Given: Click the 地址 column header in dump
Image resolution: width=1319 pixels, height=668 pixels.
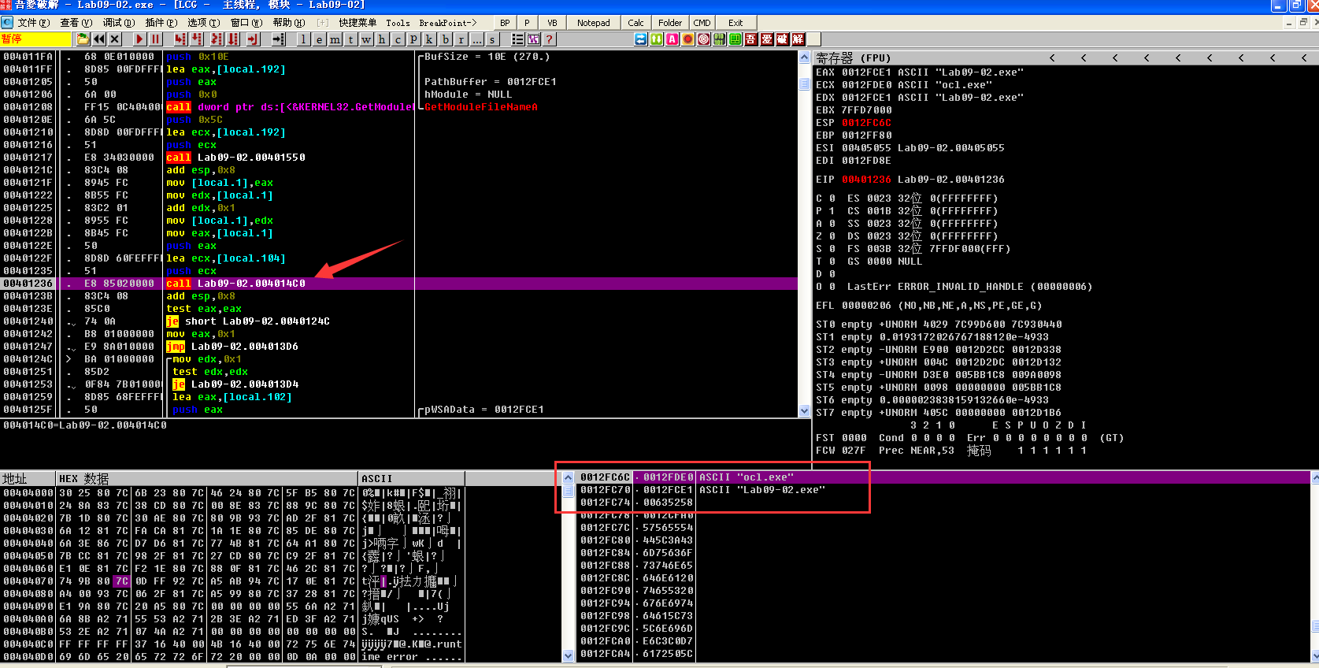Looking at the screenshot, I should tap(28, 478).
